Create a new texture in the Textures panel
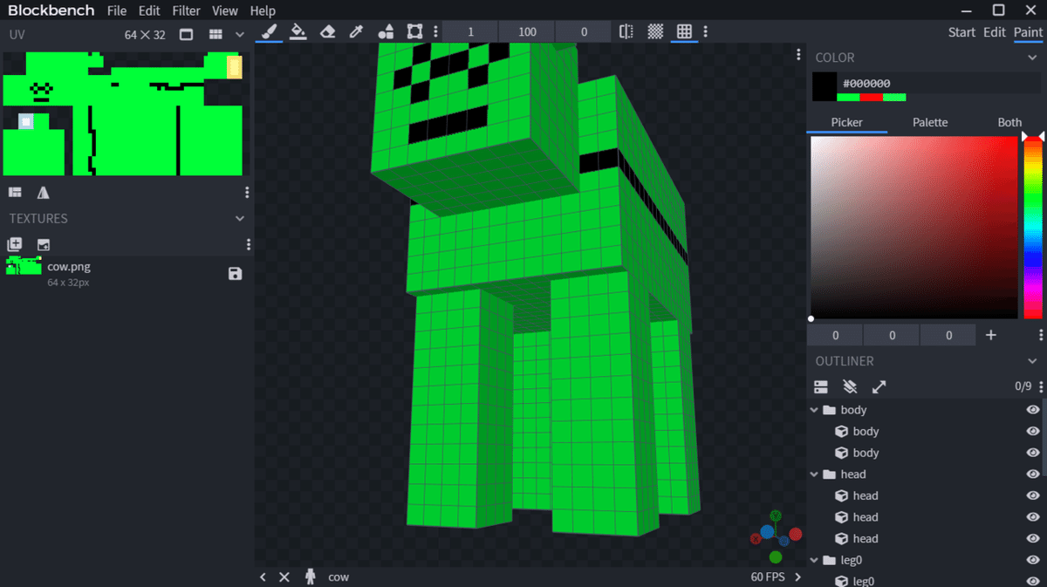Image resolution: width=1047 pixels, height=587 pixels. pyautogui.click(x=14, y=244)
